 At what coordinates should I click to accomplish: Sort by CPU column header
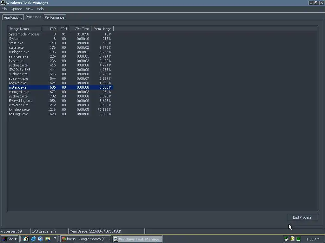[x=63, y=29]
